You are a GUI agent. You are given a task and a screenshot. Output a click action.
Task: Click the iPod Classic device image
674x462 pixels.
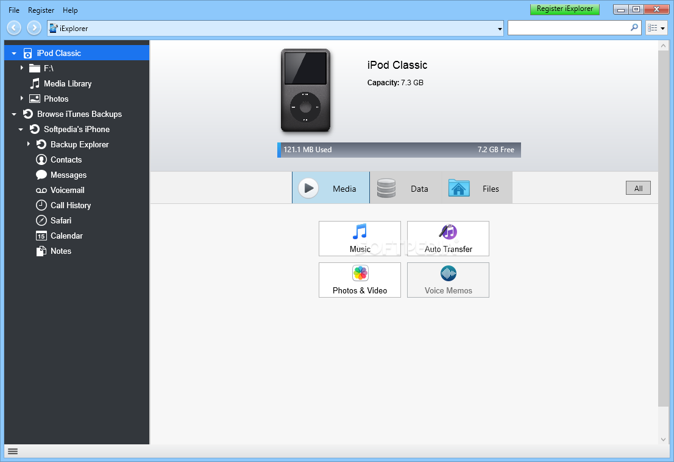pyautogui.click(x=306, y=90)
